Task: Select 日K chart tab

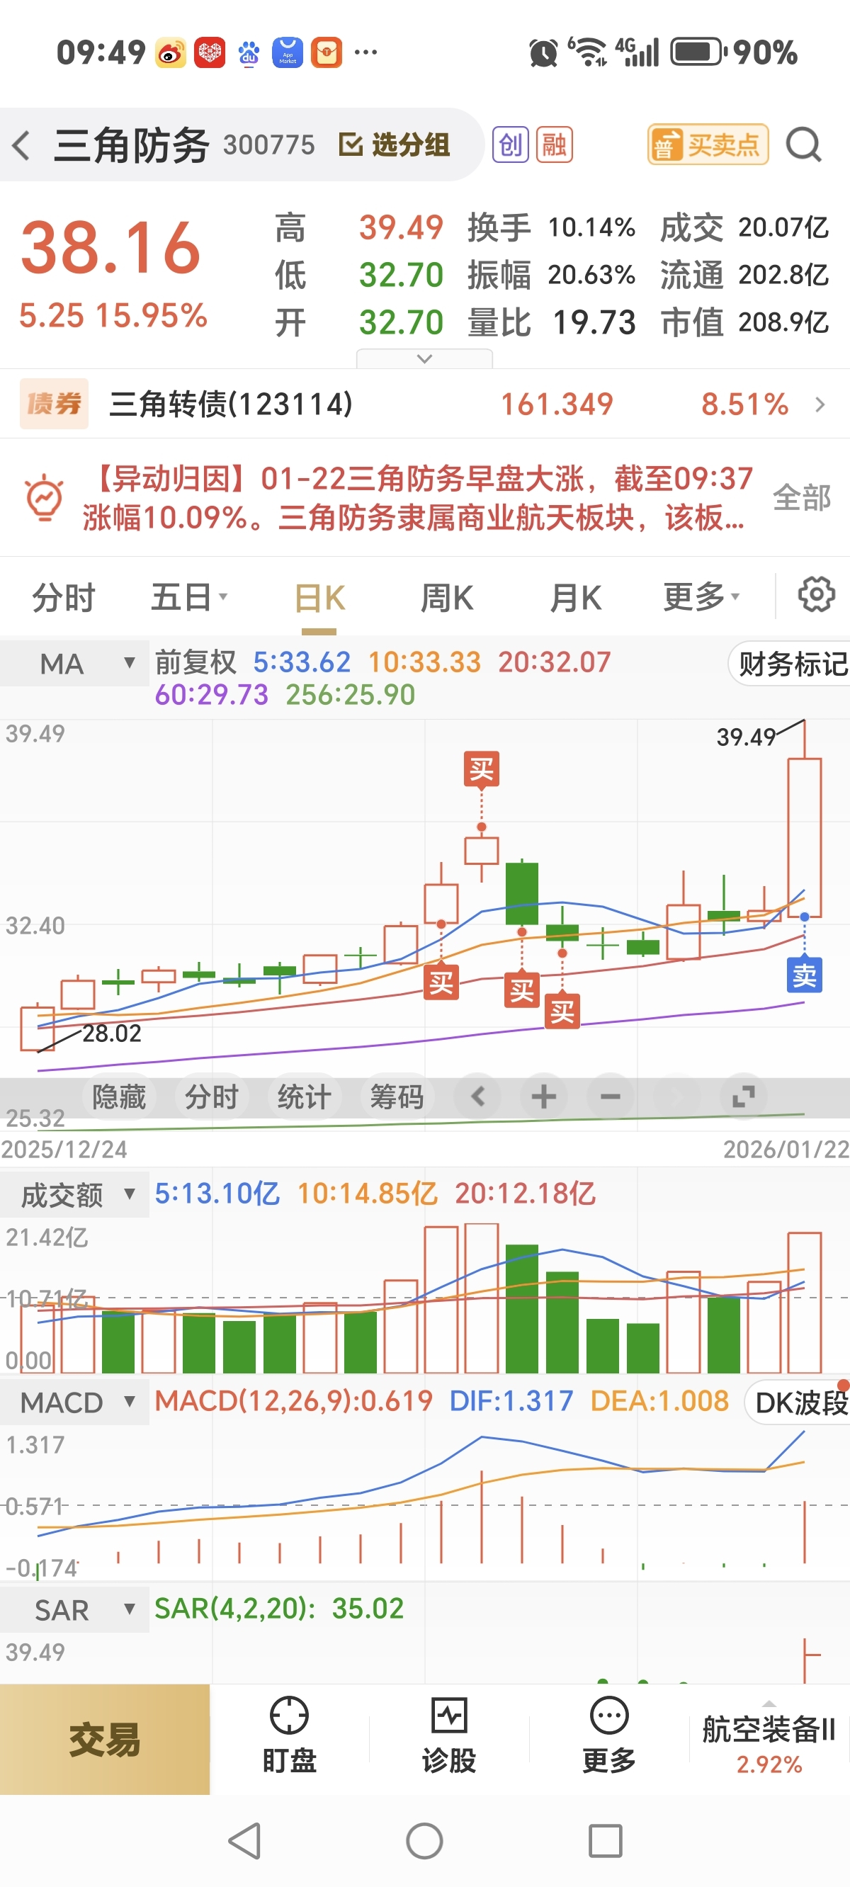Action: pyautogui.click(x=319, y=597)
